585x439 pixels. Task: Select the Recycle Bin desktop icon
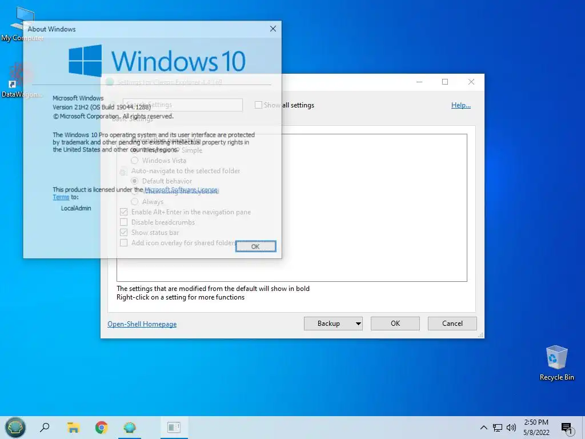pyautogui.click(x=556, y=363)
